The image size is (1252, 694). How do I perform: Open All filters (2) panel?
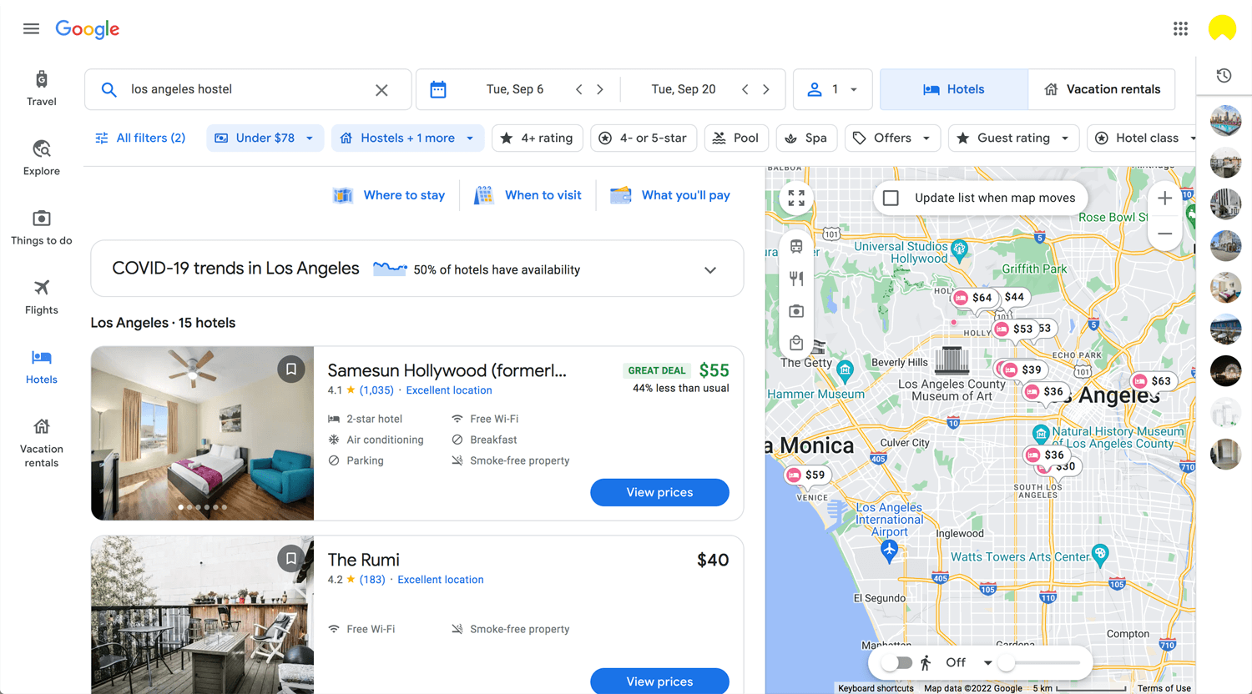140,138
